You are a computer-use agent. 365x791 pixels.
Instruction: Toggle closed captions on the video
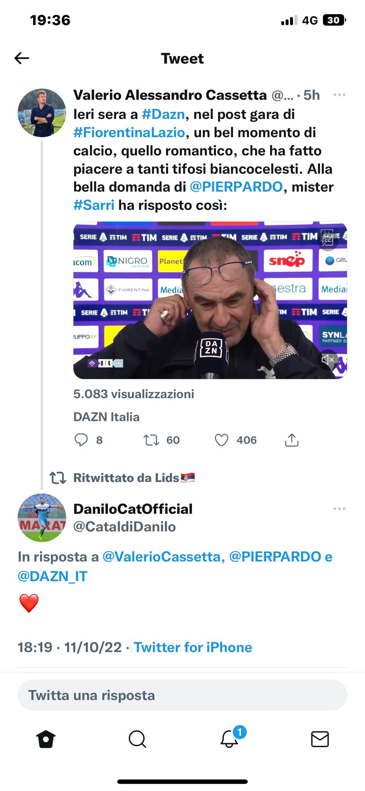pyautogui.click(x=328, y=241)
